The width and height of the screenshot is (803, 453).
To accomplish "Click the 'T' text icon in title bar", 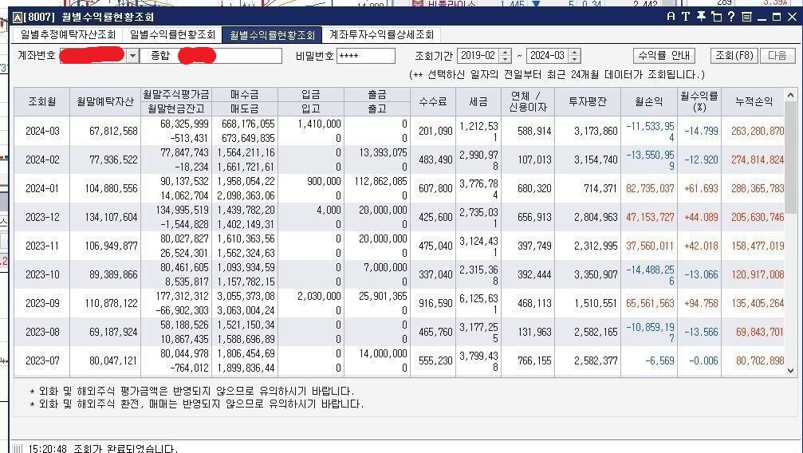I will pyautogui.click(x=686, y=17).
